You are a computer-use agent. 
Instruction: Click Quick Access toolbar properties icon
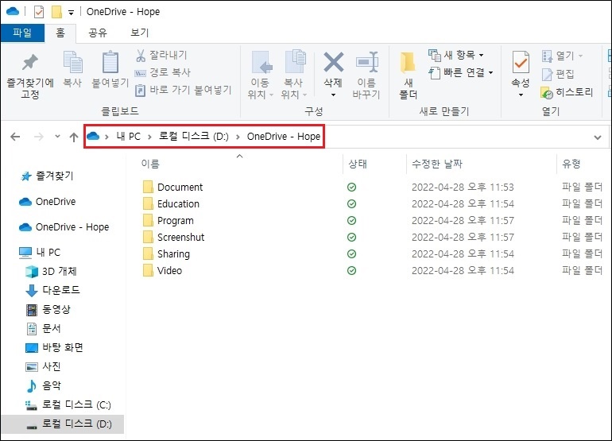[39, 12]
